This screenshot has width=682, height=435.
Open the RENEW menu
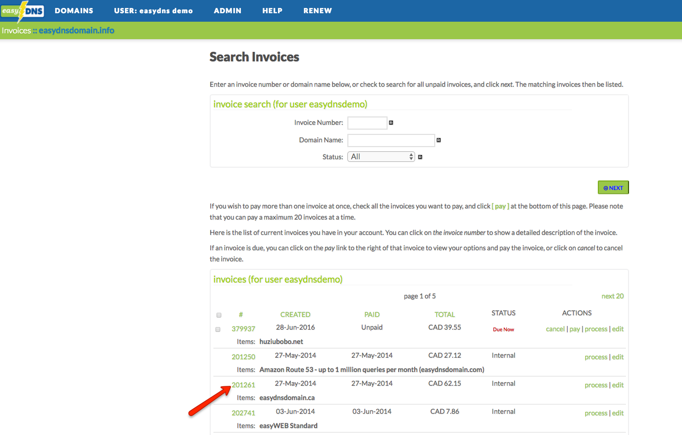tap(318, 11)
